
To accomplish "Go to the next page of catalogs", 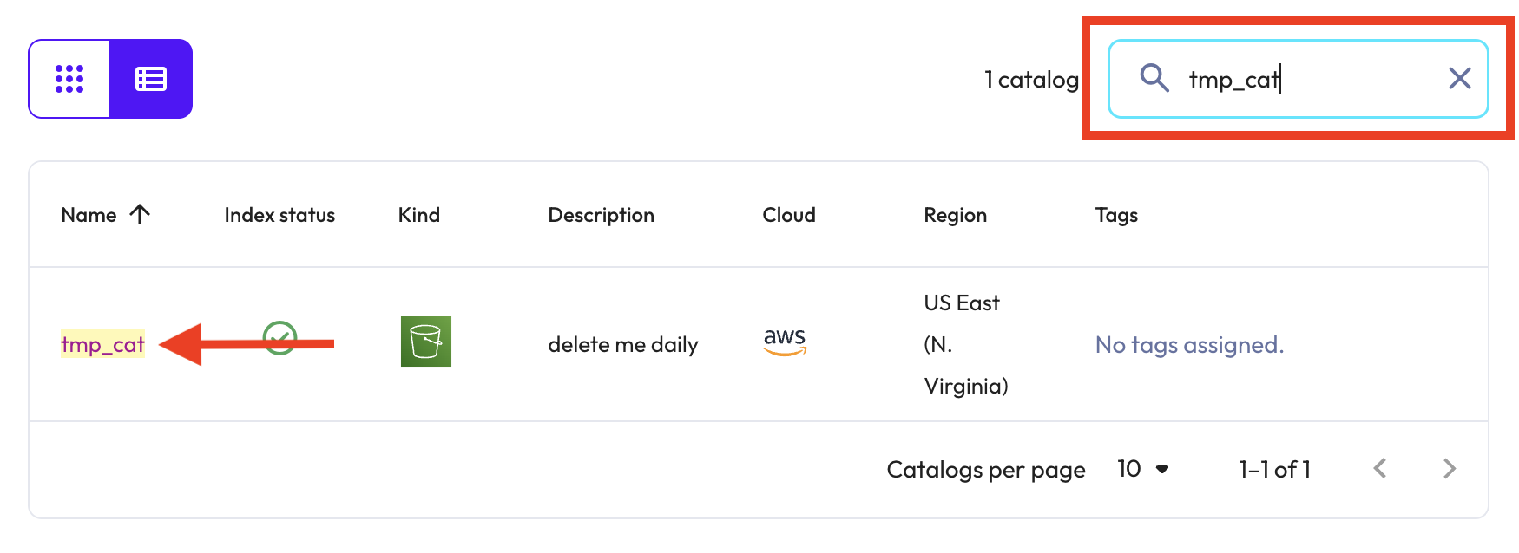I will point(1449,469).
